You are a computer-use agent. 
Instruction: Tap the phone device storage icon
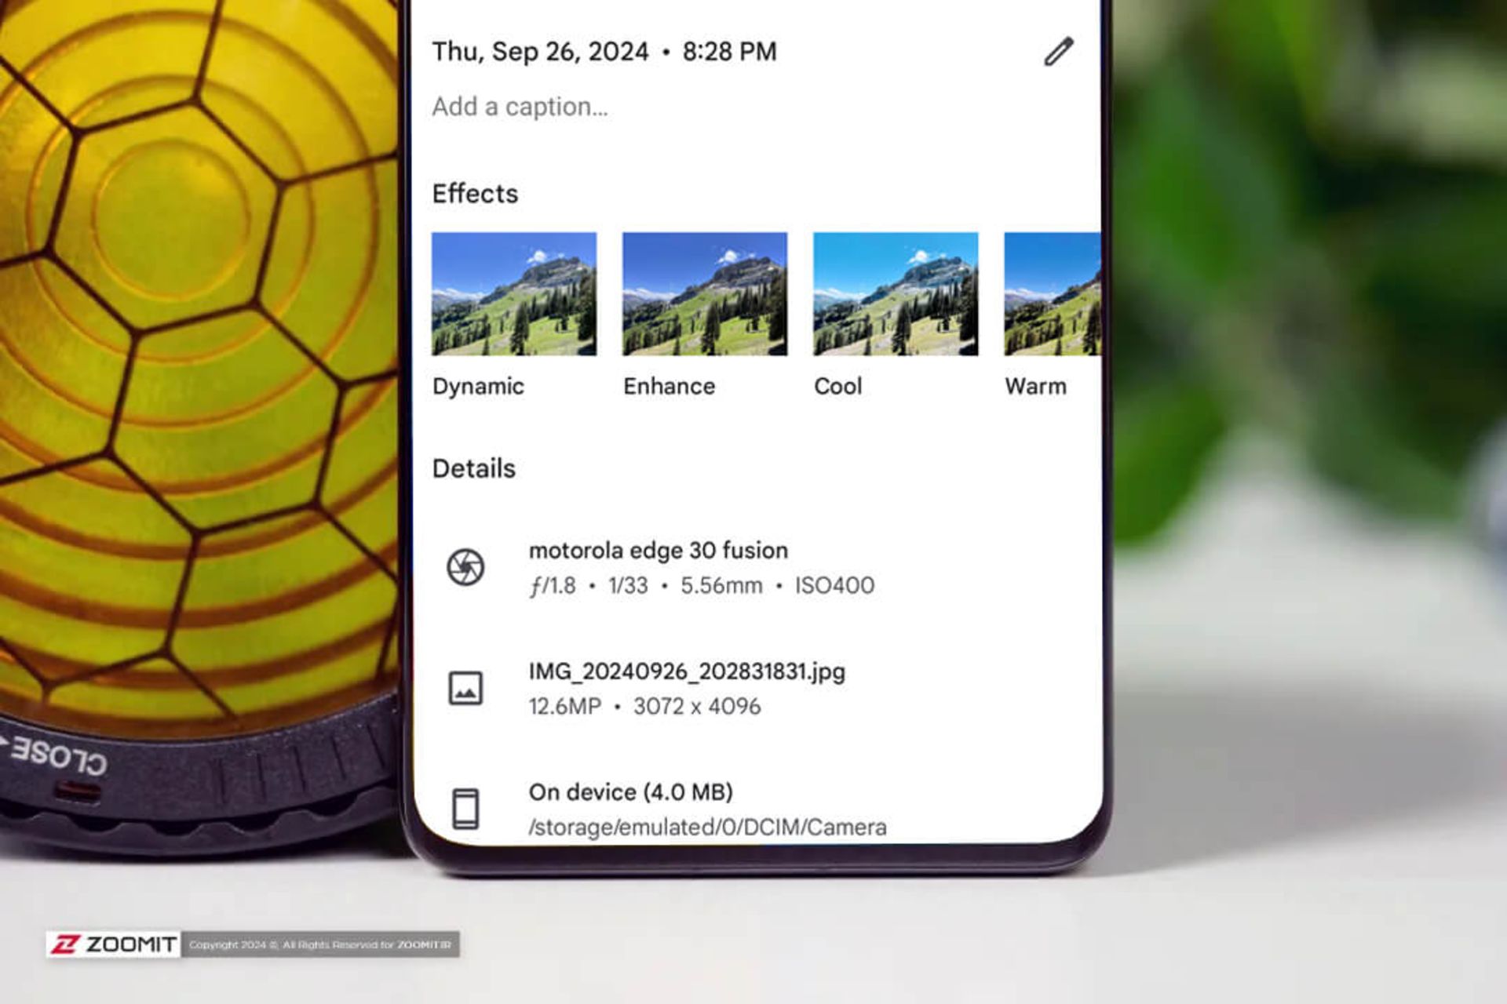[465, 809]
